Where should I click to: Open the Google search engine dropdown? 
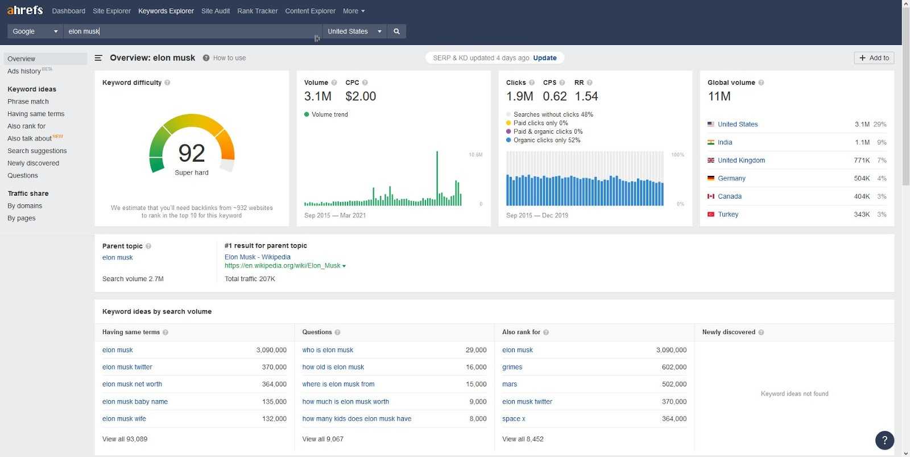pos(35,31)
